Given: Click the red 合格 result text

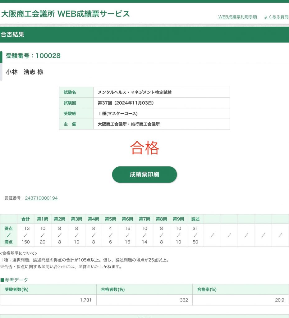Looking at the screenshot, I should 144,148.
